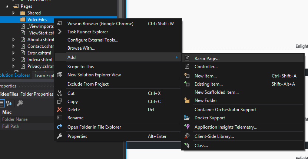Open the Add submenu arrow
Viewport: 308px width, 159px height.
(x=177, y=57)
